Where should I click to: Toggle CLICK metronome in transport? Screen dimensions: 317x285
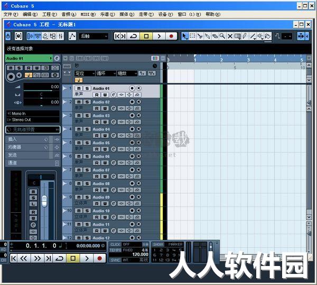[x=115, y=244]
